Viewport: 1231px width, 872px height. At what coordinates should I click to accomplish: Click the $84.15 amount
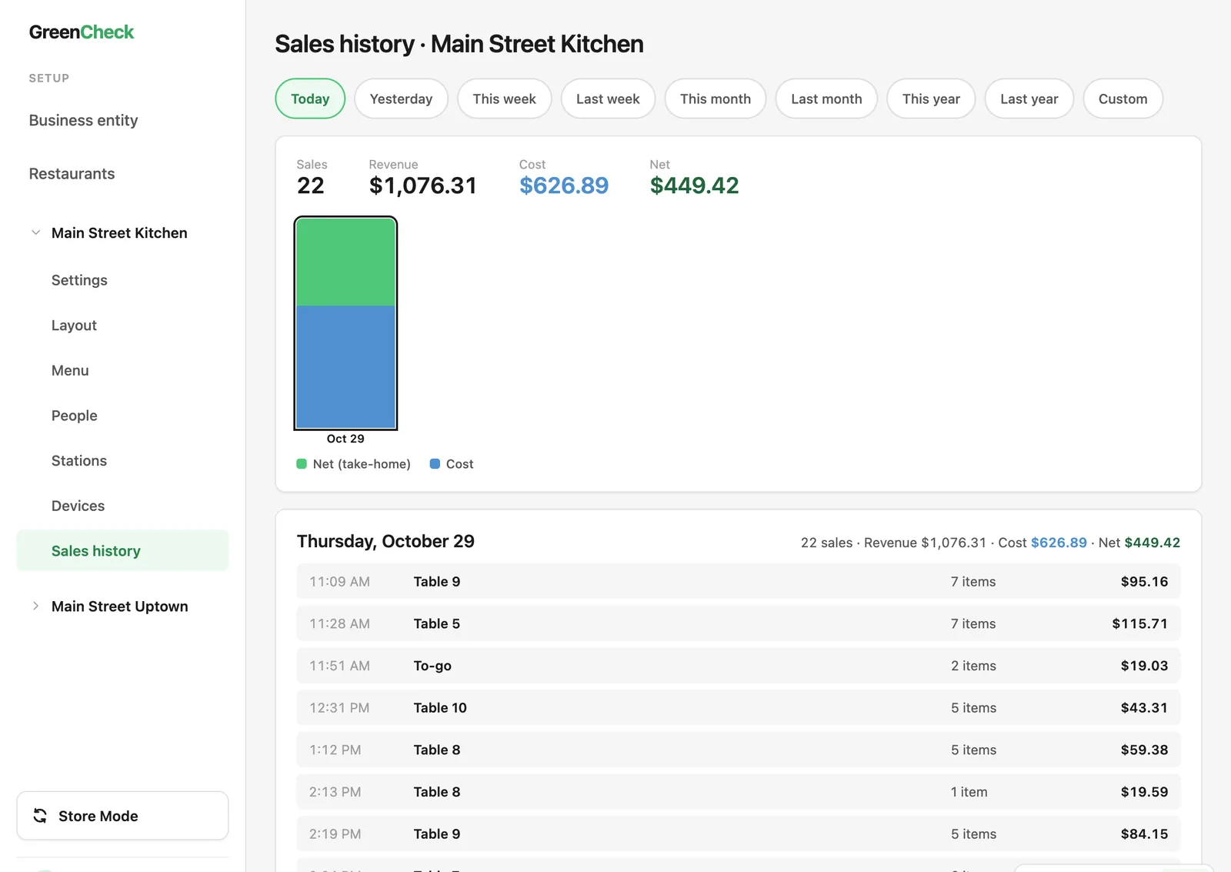[1144, 834]
